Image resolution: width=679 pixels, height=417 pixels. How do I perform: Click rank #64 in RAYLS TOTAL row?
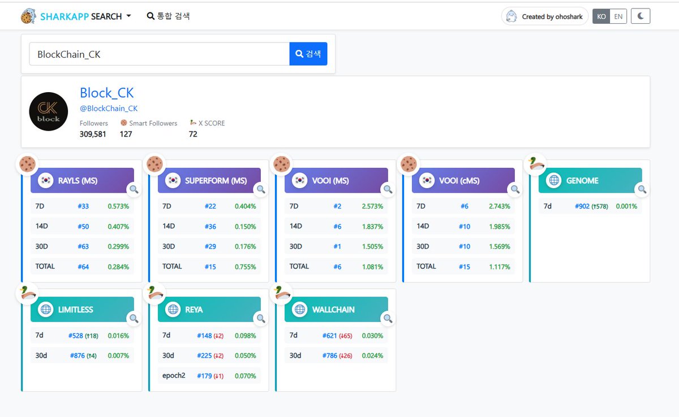click(83, 267)
